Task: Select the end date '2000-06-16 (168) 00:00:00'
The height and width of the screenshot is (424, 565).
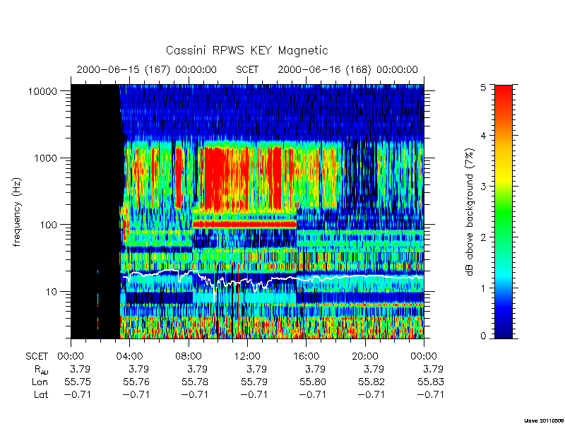Action: 347,69
